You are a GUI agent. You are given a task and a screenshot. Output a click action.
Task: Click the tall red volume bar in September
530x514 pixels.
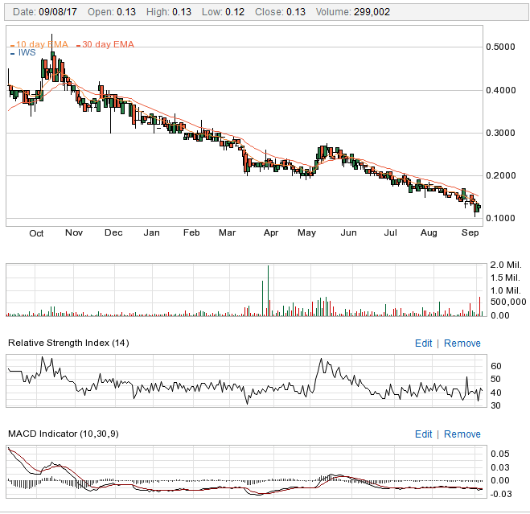[x=479, y=306]
